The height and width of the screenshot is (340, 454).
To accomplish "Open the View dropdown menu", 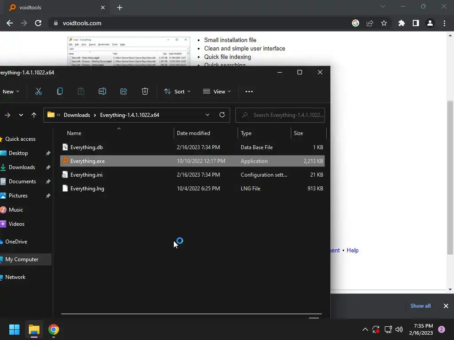I will (217, 91).
